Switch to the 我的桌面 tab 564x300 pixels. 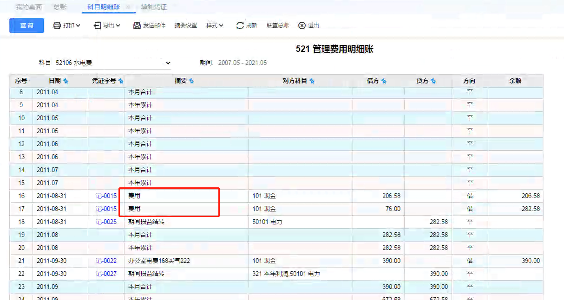(29, 7)
